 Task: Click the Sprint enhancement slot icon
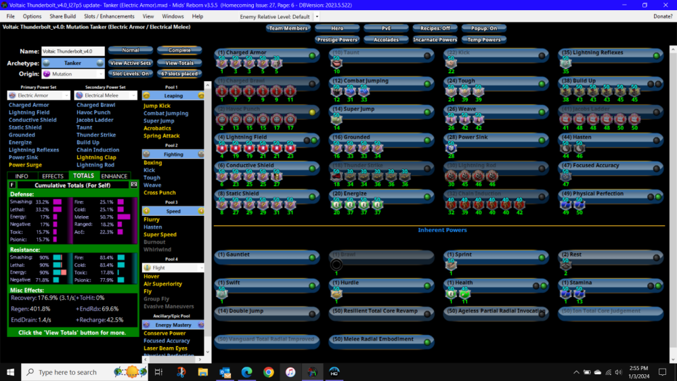(452, 265)
